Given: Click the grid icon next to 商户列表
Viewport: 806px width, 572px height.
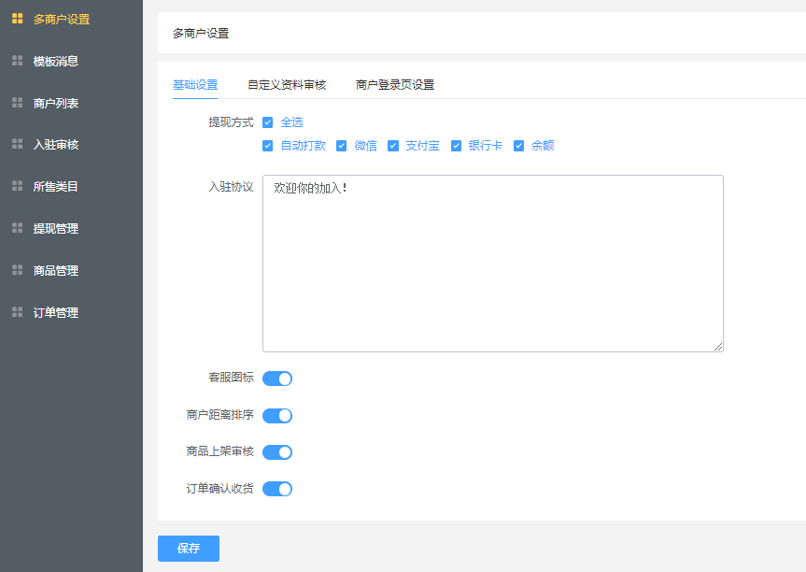Looking at the screenshot, I should pyautogui.click(x=17, y=103).
